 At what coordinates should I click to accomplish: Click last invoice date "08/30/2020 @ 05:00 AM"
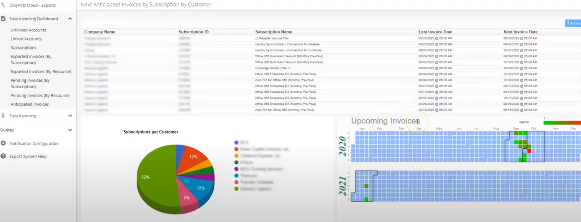click(x=435, y=38)
